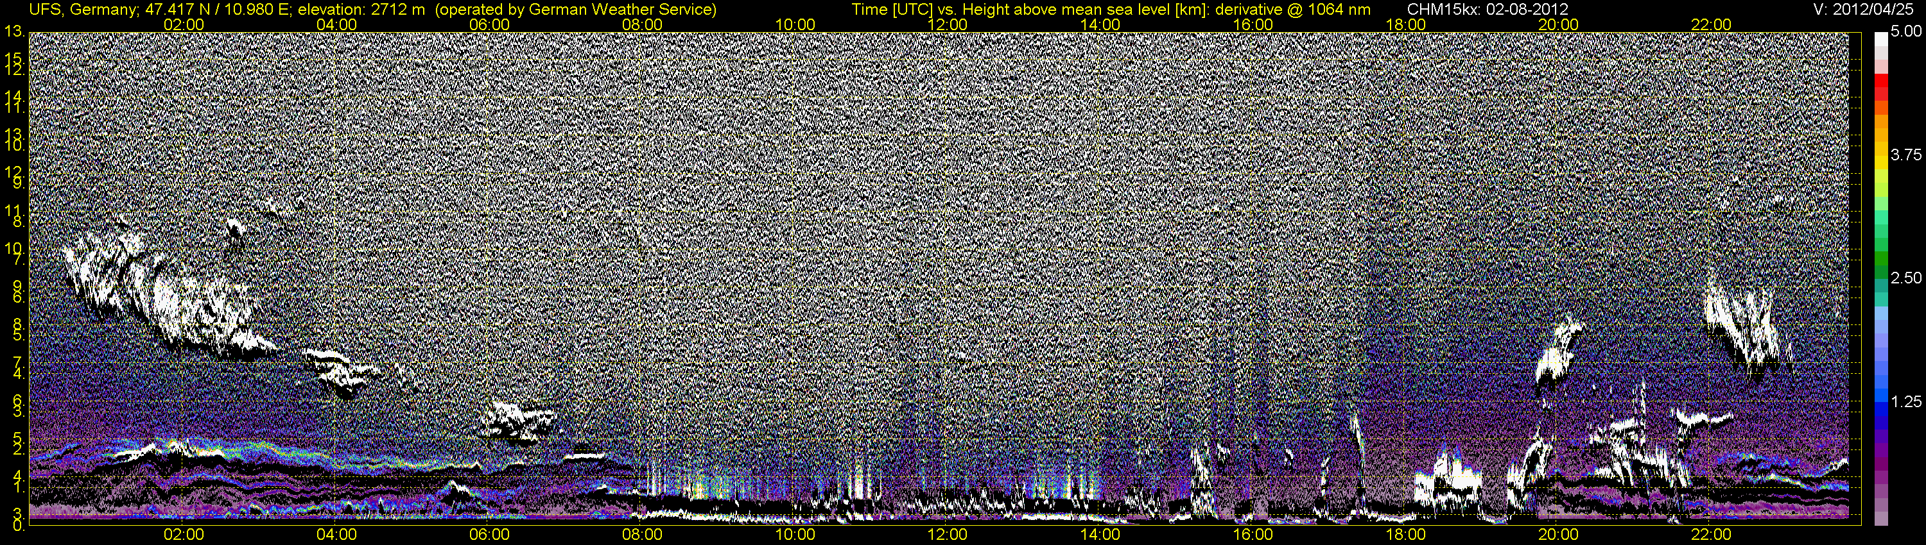1926x545 pixels.
Task: Click the 18:00 label on top time axis
Action: 1405,24
